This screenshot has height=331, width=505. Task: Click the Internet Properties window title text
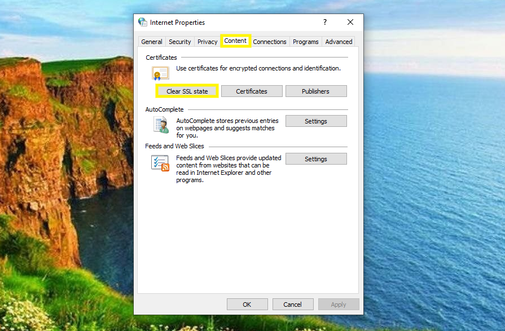click(177, 22)
